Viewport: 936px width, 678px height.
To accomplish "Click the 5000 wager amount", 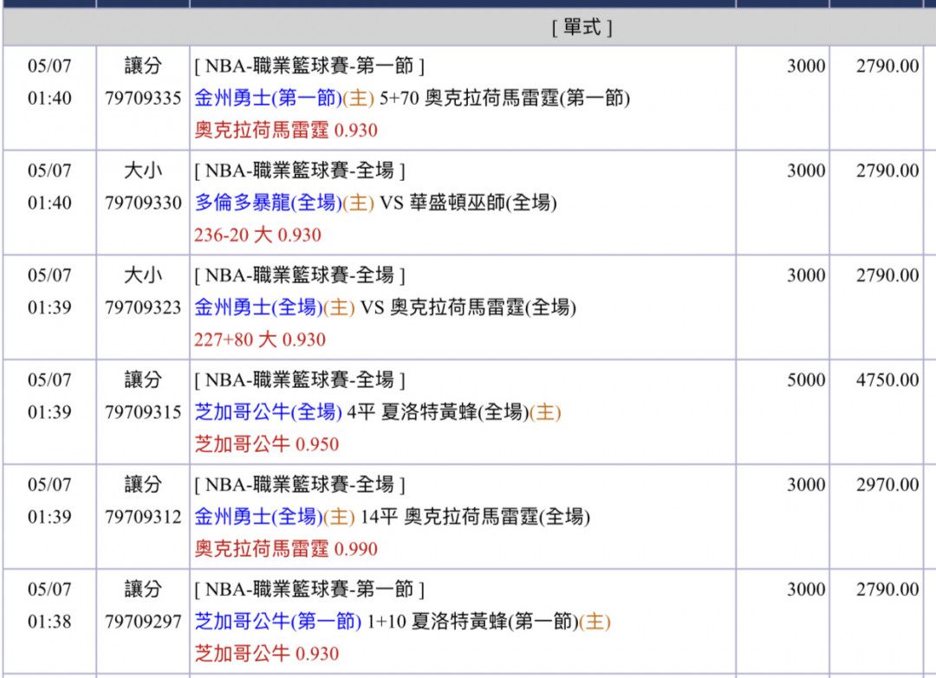I will (x=806, y=380).
